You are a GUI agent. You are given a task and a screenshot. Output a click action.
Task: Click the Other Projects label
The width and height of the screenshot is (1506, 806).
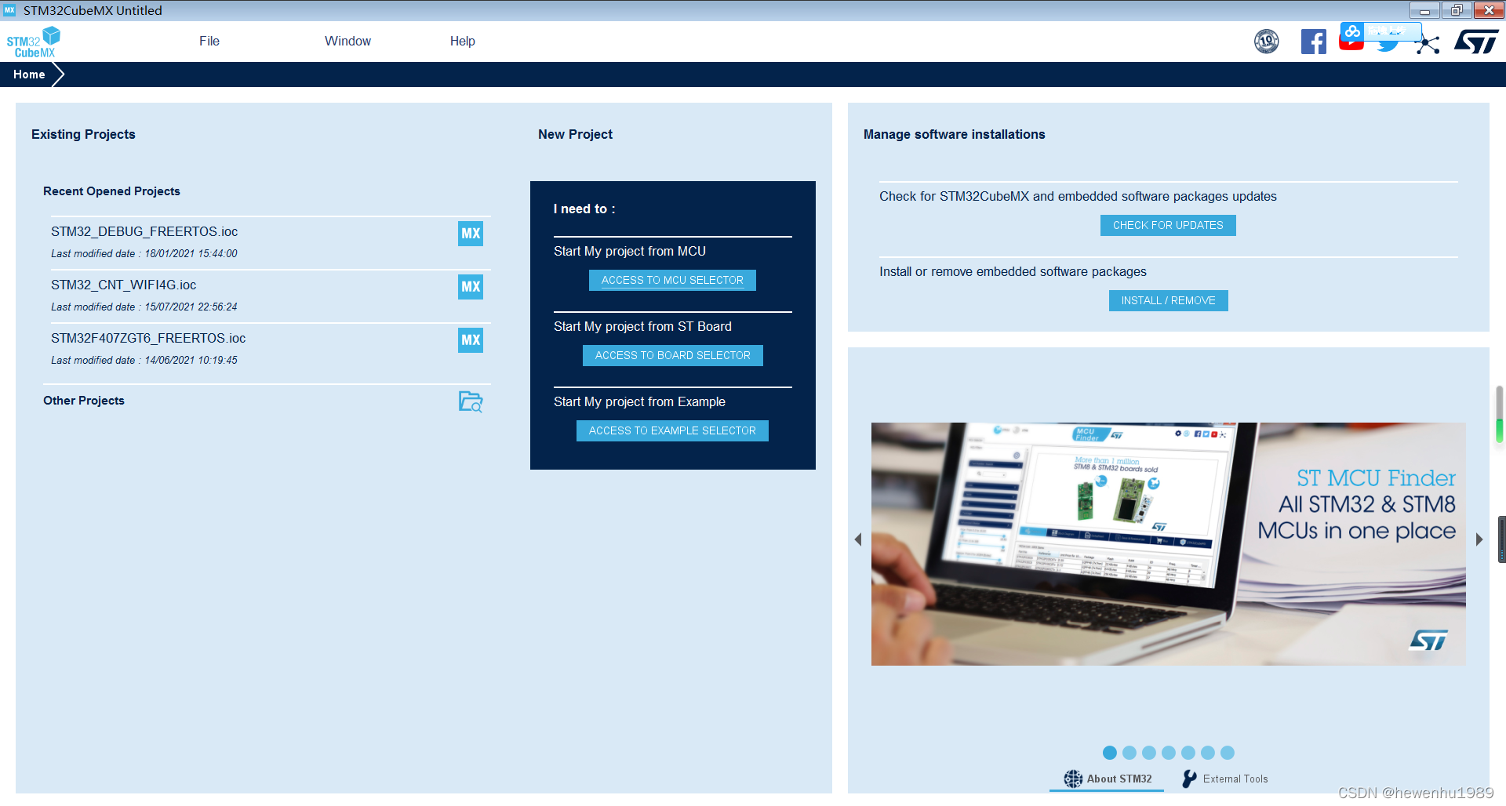[x=84, y=401]
